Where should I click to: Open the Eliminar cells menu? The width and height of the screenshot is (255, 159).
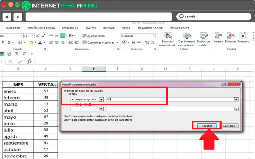pos(230,39)
